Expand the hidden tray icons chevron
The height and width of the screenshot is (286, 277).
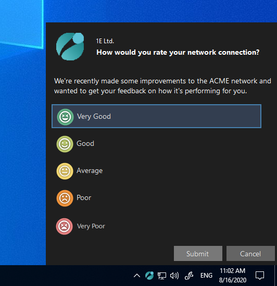coord(137,276)
